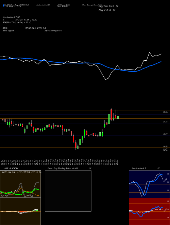
Task: Click the 'ADX signal:' label
Action: pos(8,31)
